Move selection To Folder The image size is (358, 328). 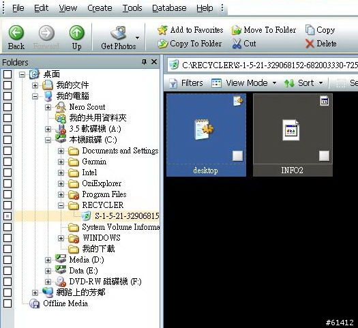[263, 30]
